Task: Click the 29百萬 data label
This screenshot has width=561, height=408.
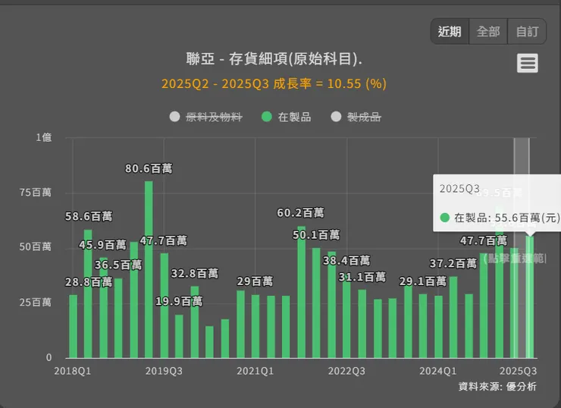Action: coord(255,281)
